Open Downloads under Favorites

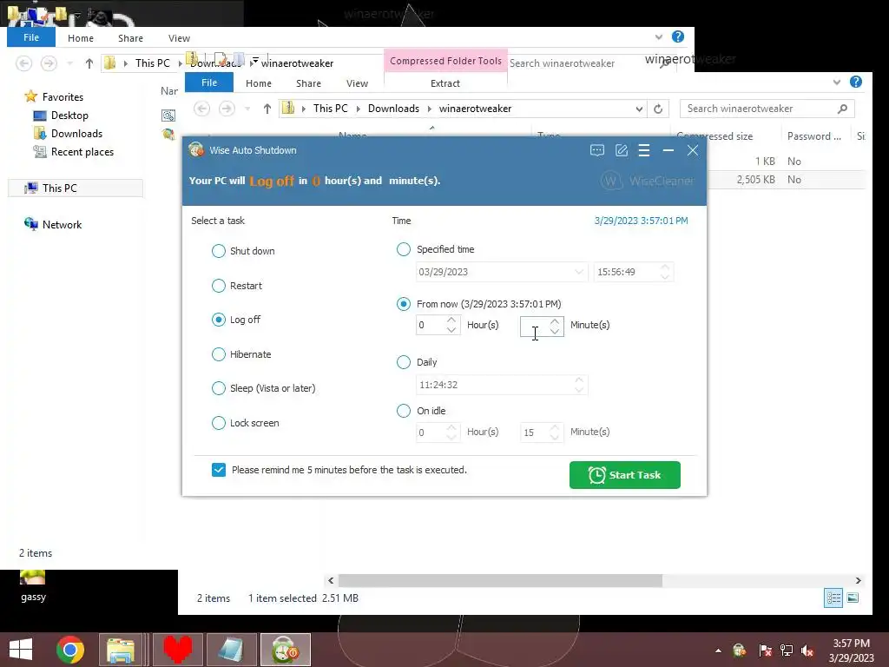(x=76, y=133)
